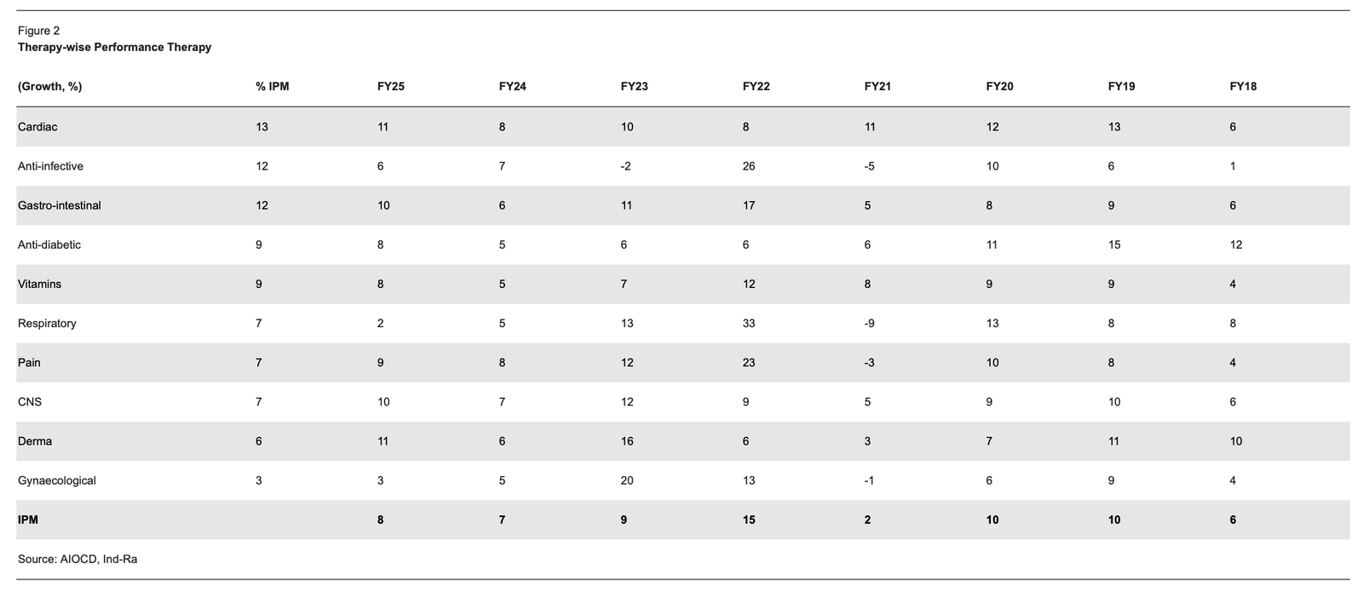The width and height of the screenshot is (1363, 604).
Task: Select the Therapy-wise Performance Therapy title
Action: [x=114, y=48]
